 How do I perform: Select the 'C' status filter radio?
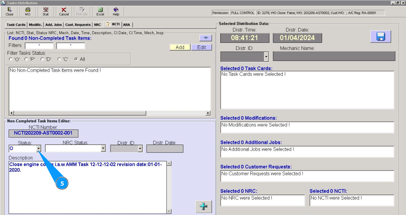click(59, 59)
